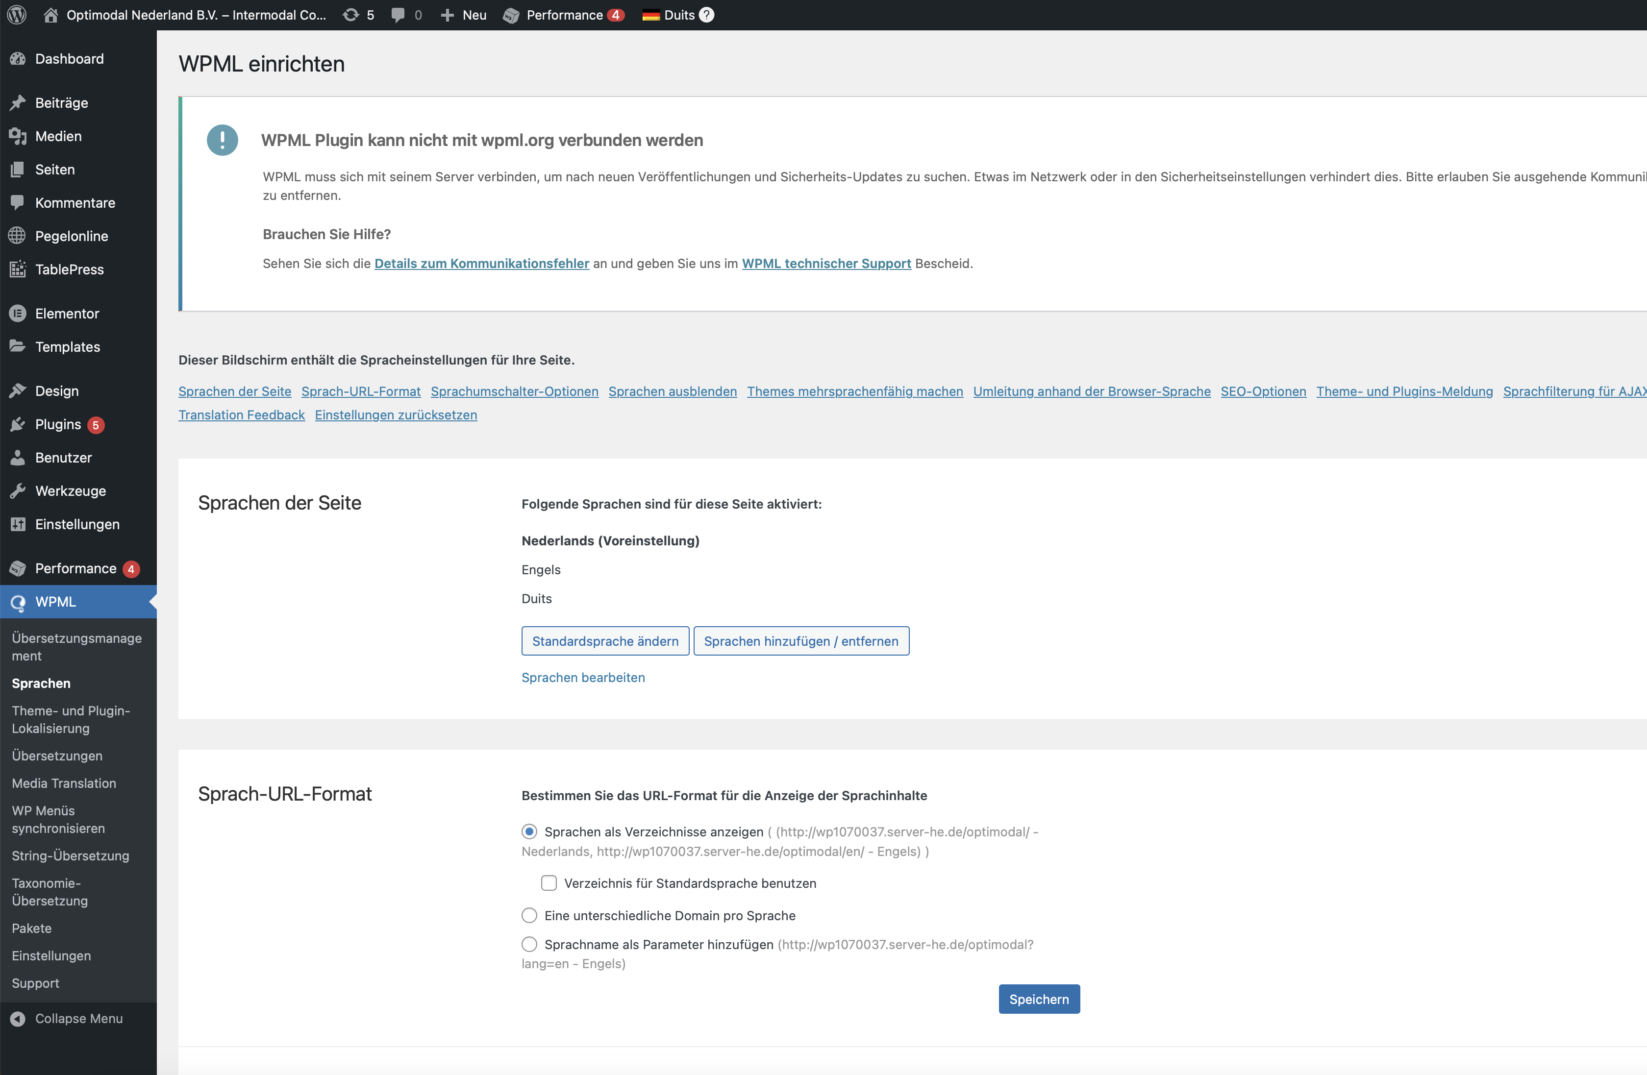1647x1075 pixels.
Task: Click German flag language switcher icon
Action: click(650, 15)
